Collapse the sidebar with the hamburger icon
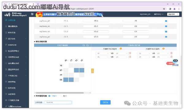 [32, 14]
